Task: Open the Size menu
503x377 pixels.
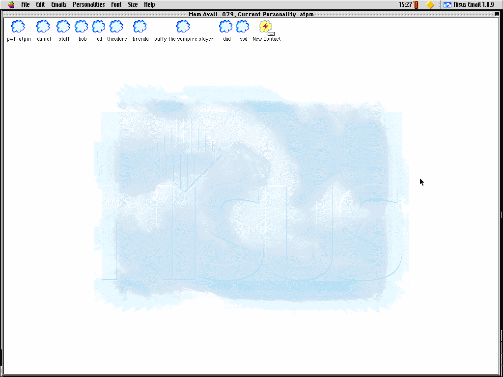Action: [133, 4]
